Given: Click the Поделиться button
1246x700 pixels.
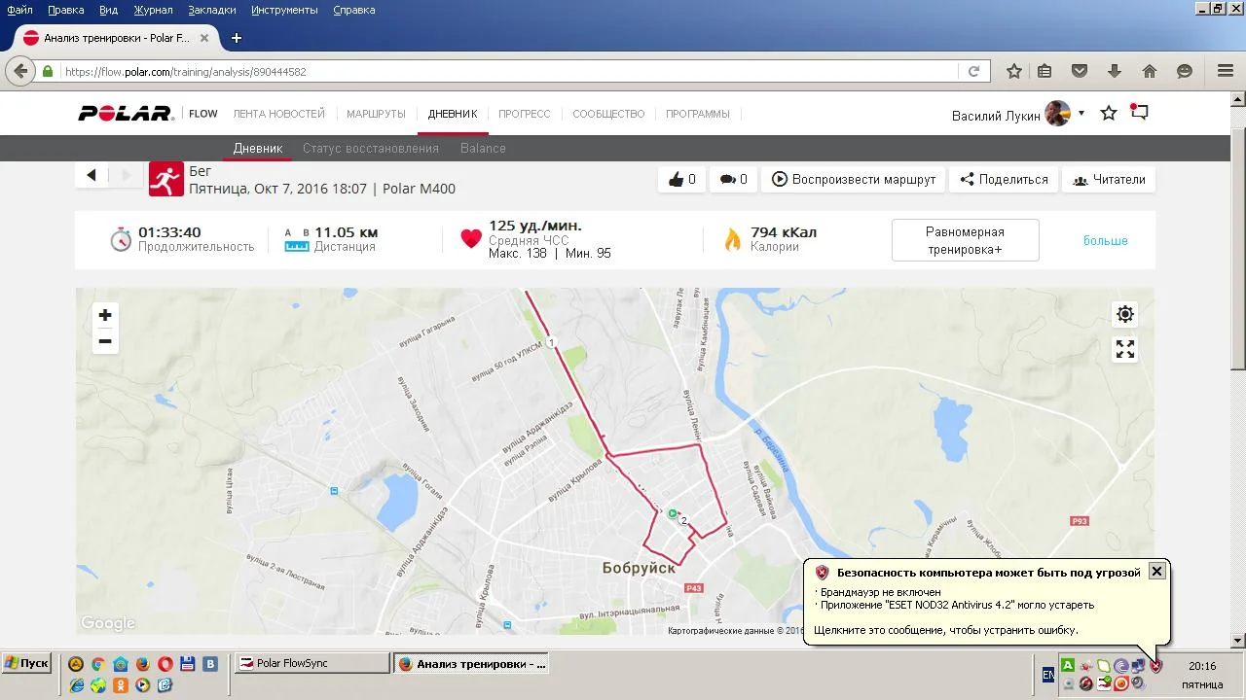Looking at the screenshot, I should [x=1004, y=179].
